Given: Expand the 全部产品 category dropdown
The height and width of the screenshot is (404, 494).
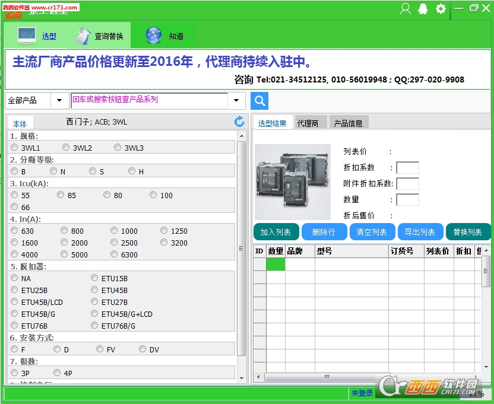Looking at the screenshot, I should [x=59, y=100].
